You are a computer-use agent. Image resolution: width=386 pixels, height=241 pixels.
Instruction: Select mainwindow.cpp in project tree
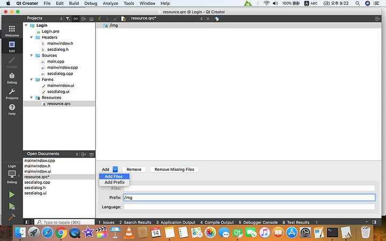coord(63,67)
